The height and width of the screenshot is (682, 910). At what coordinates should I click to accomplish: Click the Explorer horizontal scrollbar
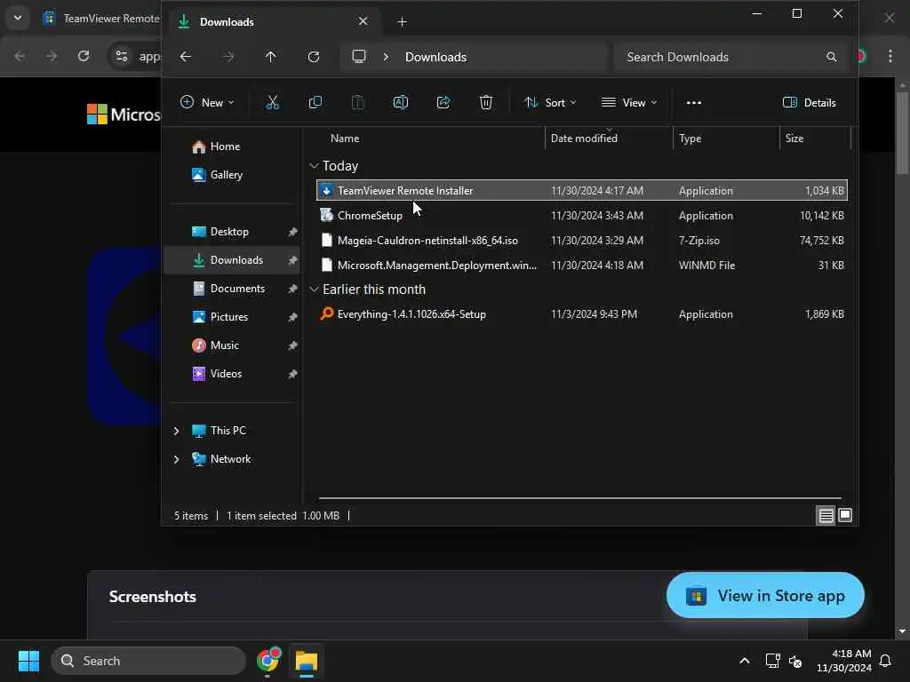pos(579,497)
